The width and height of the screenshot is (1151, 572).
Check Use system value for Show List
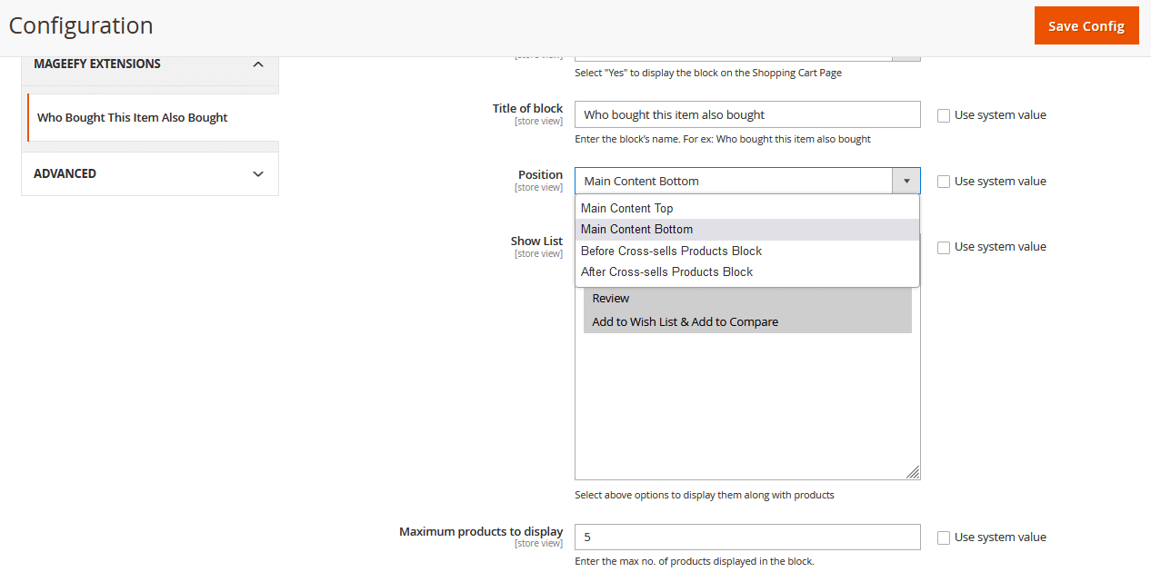click(x=944, y=247)
